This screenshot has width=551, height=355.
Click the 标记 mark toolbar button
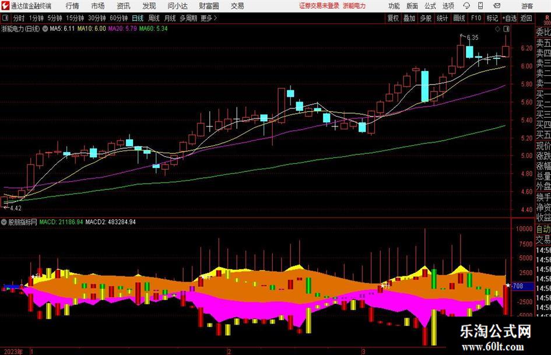click(x=492, y=18)
